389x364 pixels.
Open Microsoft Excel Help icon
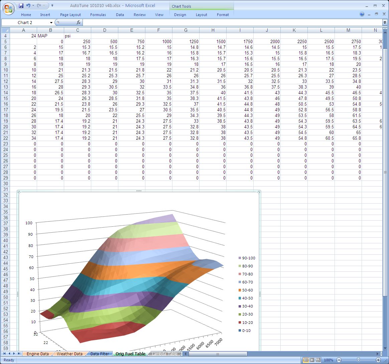coord(362,14)
